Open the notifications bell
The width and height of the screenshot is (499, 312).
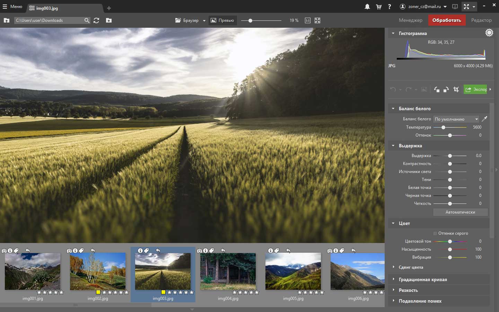[367, 7]
